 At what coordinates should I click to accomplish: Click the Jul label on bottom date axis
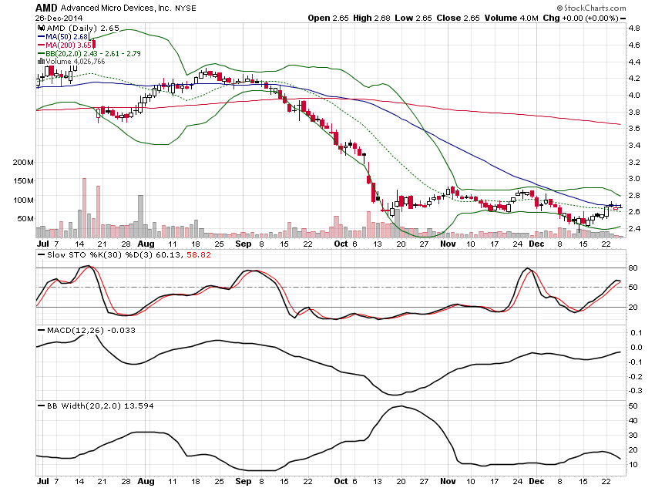[x=43, y=481]
